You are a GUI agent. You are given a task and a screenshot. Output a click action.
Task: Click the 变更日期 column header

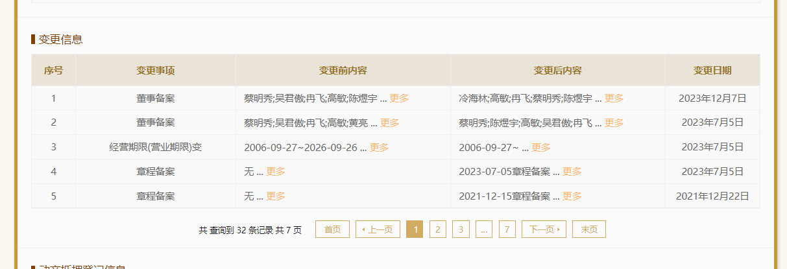tap(712, 71)
